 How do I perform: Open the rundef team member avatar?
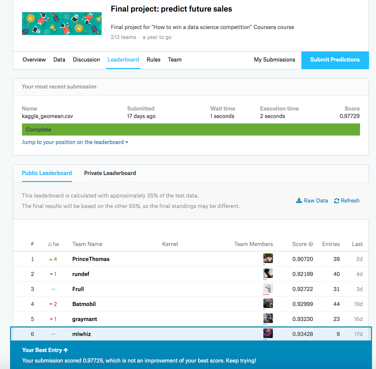pos(268,273)
